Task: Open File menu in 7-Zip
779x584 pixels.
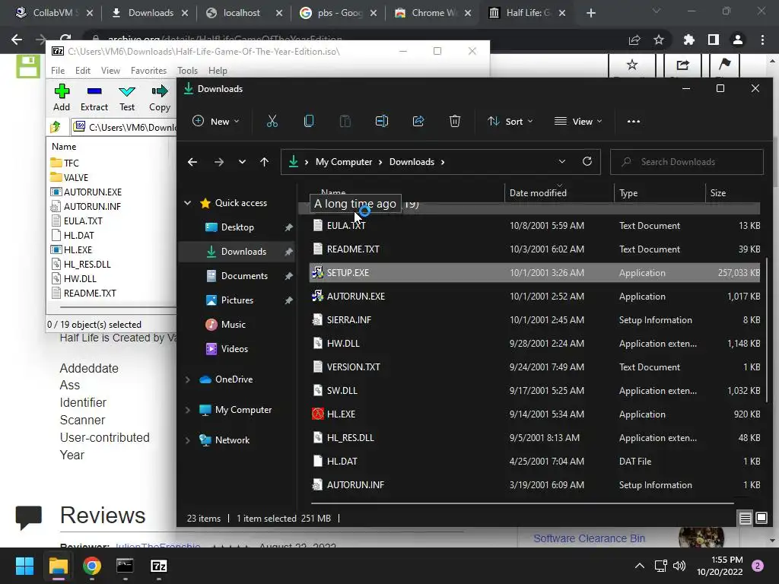Action: (58, 71)
